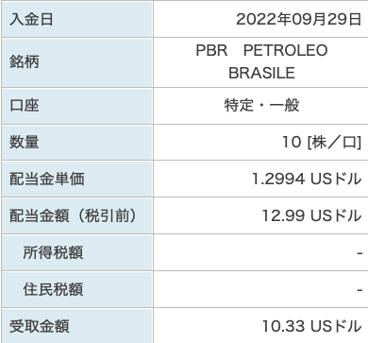Select the 10.33 USドル received amount

tap(311, 326)
